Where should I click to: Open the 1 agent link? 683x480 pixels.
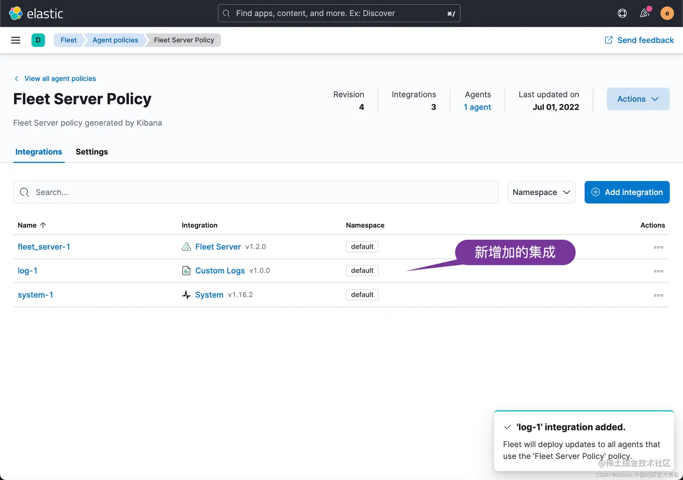click(477, 107)
